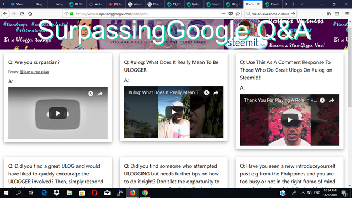This screenshot has width=352, height=198.
Task: Submit search with the go arrow
Action: pos(293,14)
